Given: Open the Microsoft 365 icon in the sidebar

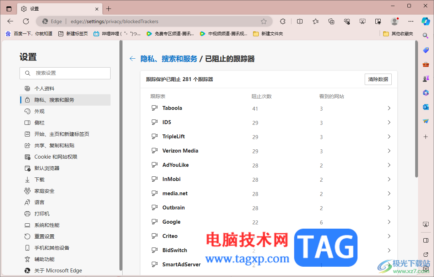Looking at the screenshot, I should click(x=425, y=93).
